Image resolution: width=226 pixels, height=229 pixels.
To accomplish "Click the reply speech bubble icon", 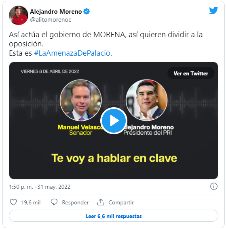I will pos(54,202).
